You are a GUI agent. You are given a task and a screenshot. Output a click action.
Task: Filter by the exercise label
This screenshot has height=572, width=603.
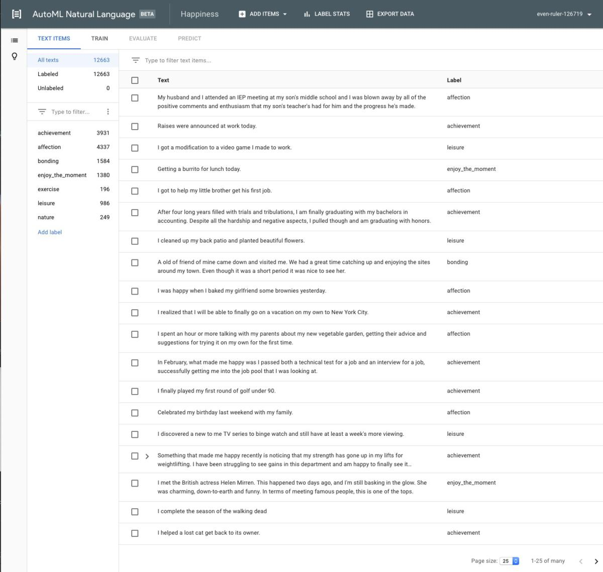pyautogui.click(x=73, y=189)
